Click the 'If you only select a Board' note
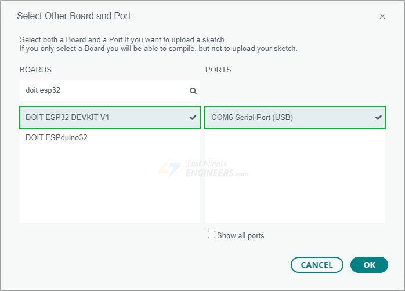405x291 pixels. point(158,49)
